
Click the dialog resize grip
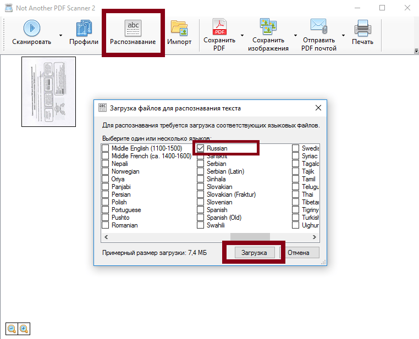click(x=324, y=263)
